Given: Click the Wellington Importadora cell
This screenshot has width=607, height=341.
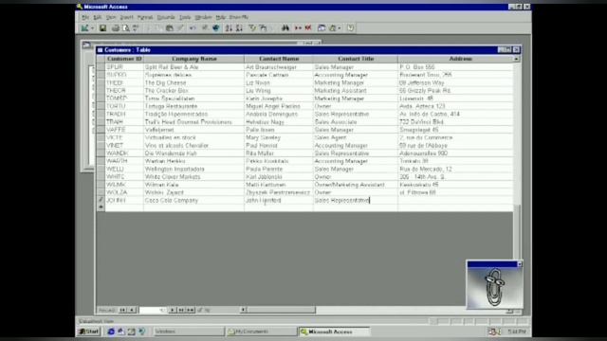Looking at the screenshot, I should (x=193, y=169).
